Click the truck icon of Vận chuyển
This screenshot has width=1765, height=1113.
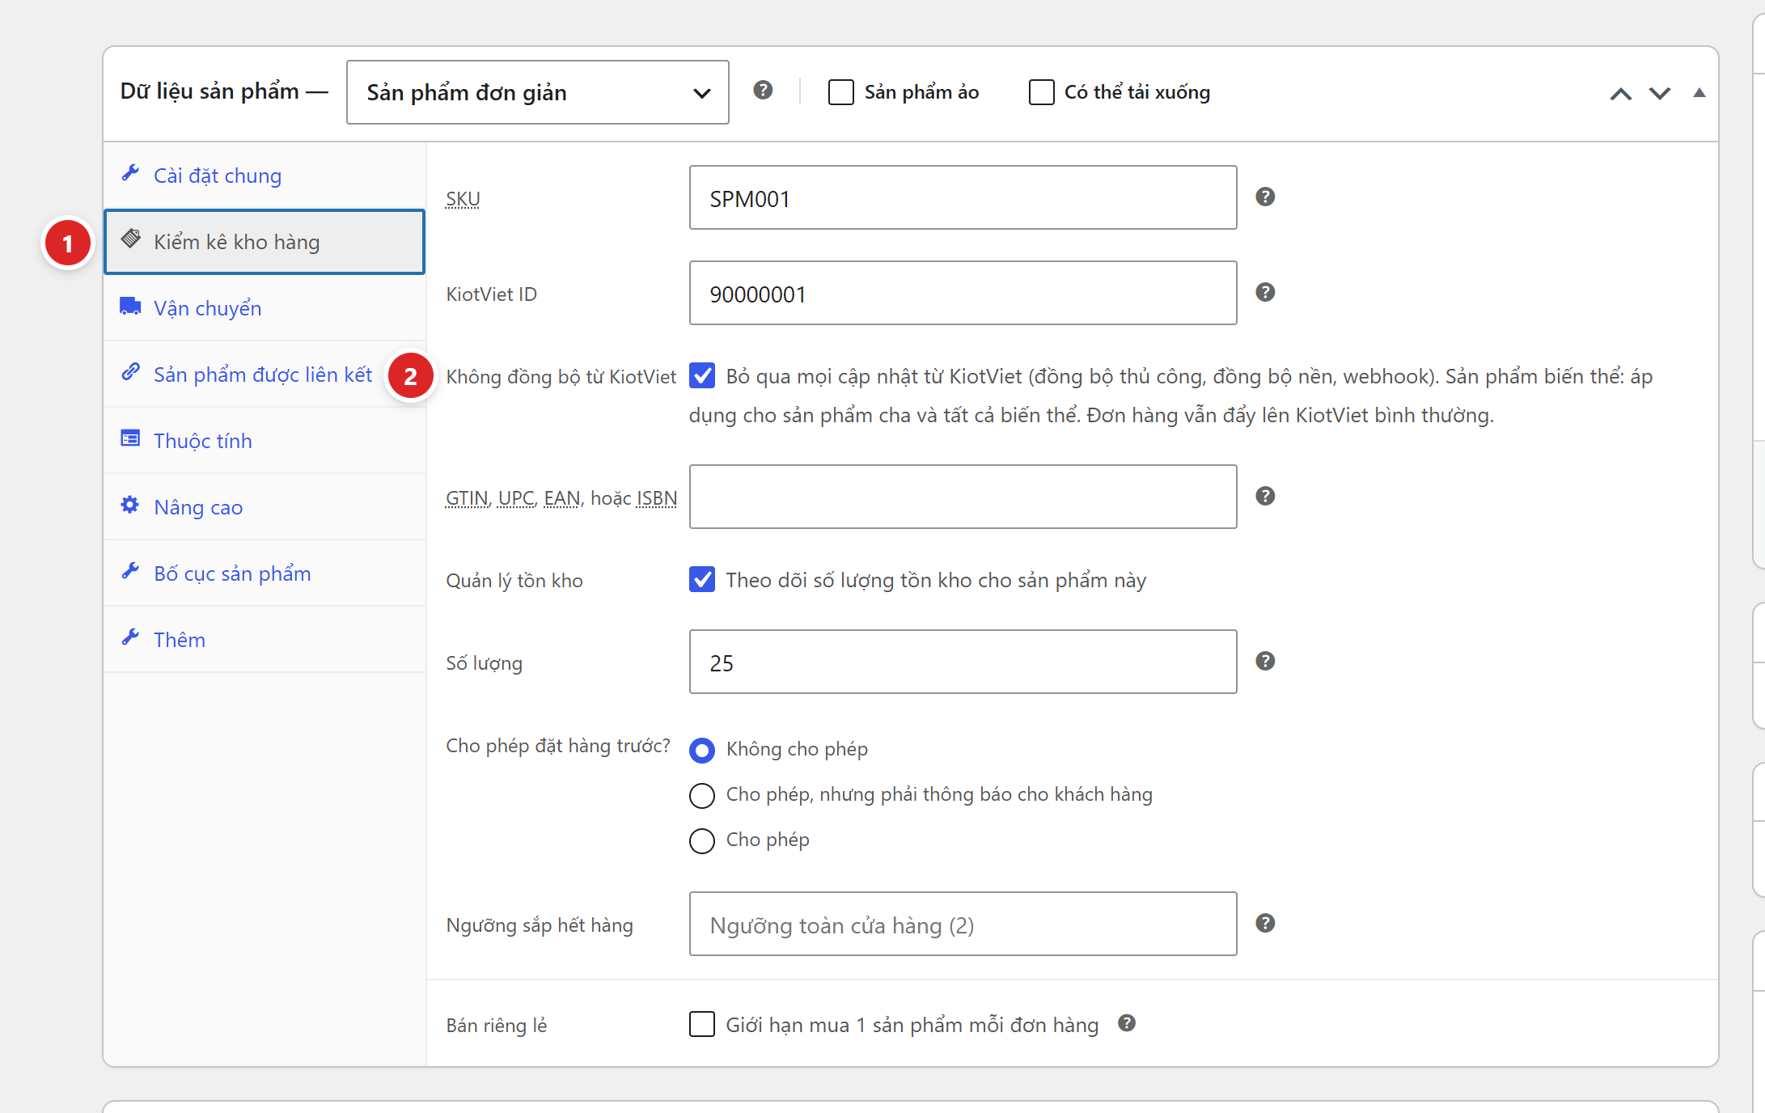click(x=130, y=306)
